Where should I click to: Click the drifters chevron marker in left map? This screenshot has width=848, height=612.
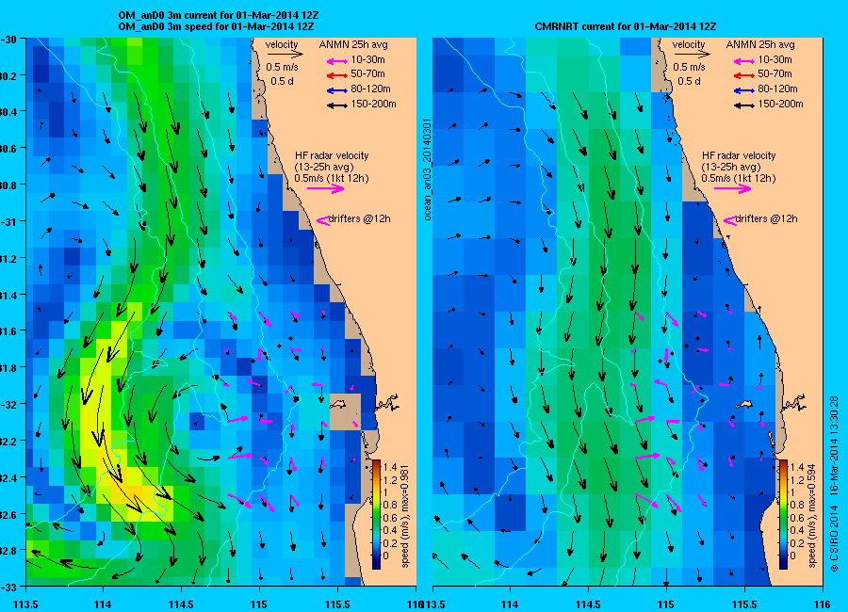(323, 220)
